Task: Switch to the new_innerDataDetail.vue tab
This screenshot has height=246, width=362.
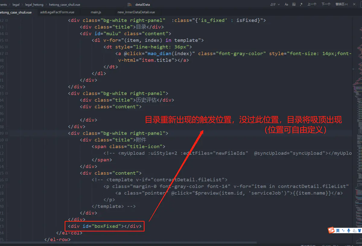Action: (x=136, y=12)
